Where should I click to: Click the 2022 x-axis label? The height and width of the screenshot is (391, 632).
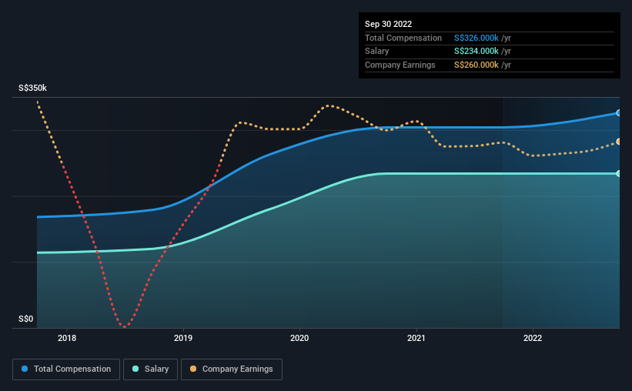pyautogui.click(x=533, y=338)
